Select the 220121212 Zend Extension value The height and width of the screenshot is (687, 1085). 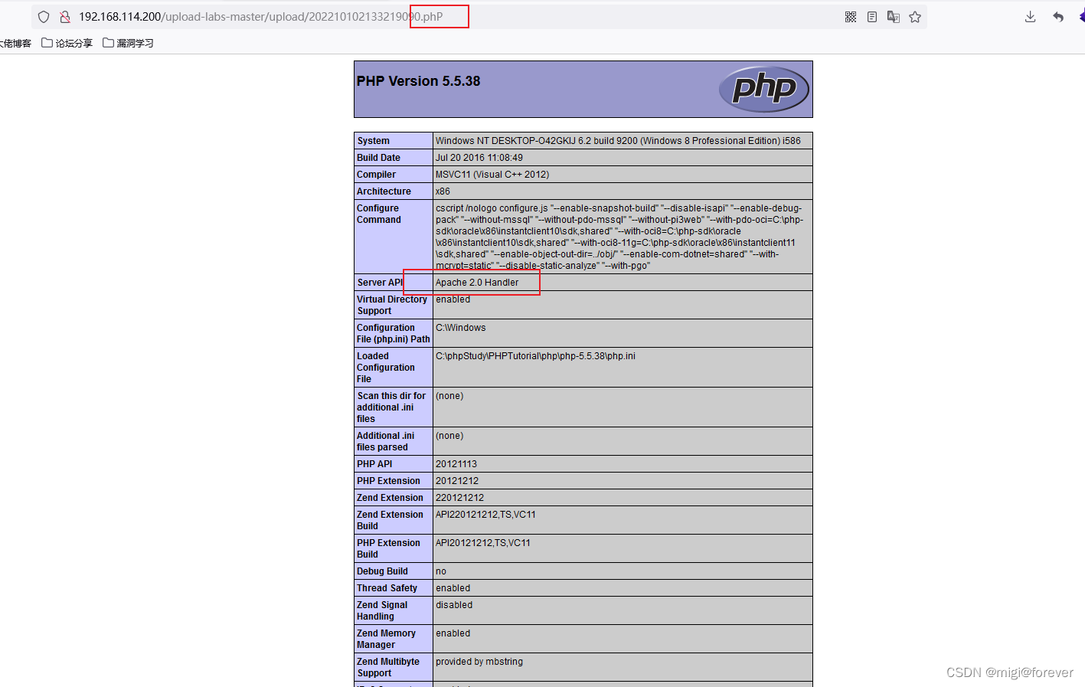[x=459, y=498]
